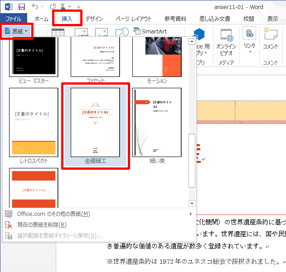Image resolution: width=286 pixels, height=272 pixels.
Task: Insert an オンライン ビデオ
Action: 226,42
